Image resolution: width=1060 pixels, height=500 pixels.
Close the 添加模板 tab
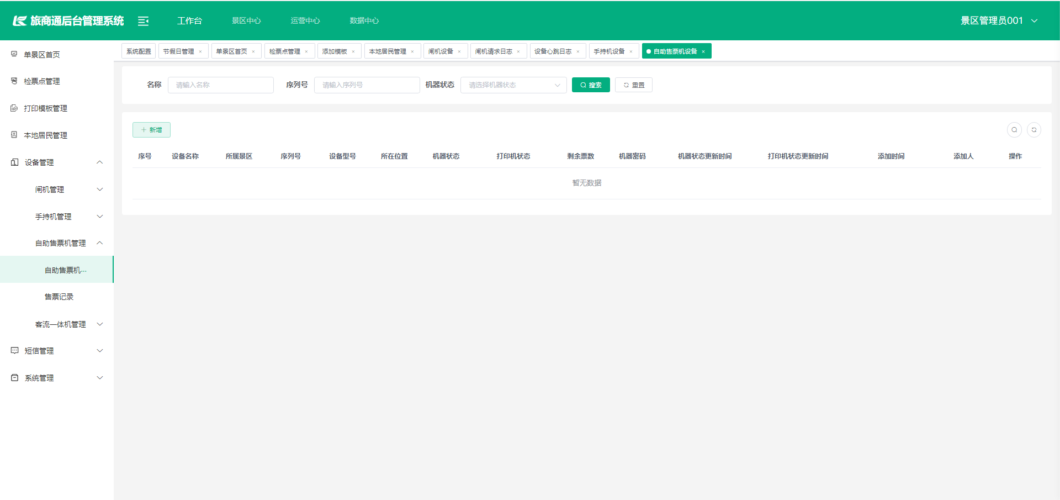click(353, 51)
